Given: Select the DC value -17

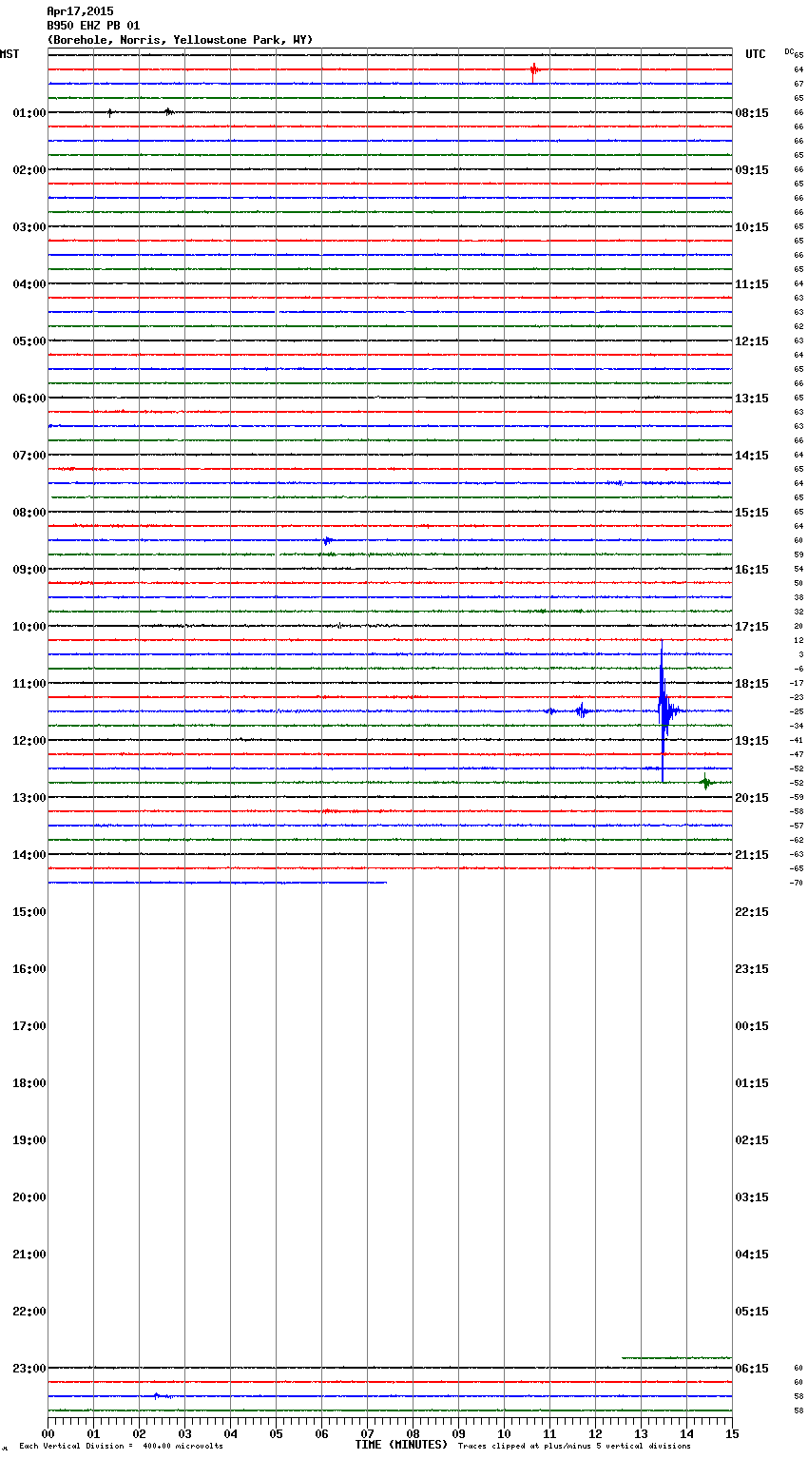Looking at the screenshot, I should point(797,683).
